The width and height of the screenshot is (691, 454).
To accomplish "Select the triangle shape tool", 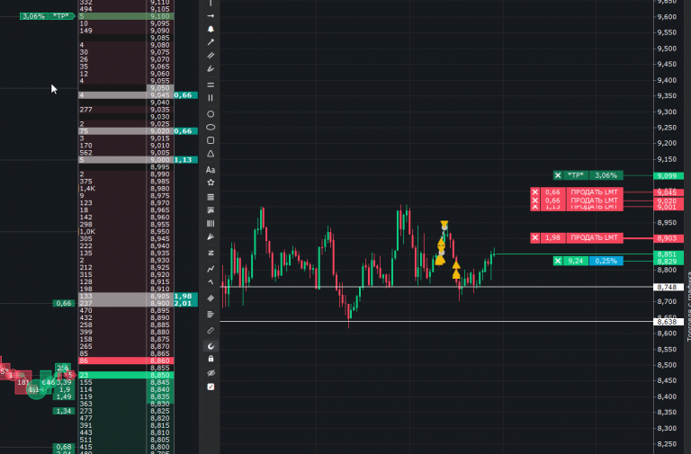I will pyautogui.click(x=211, y=154).
